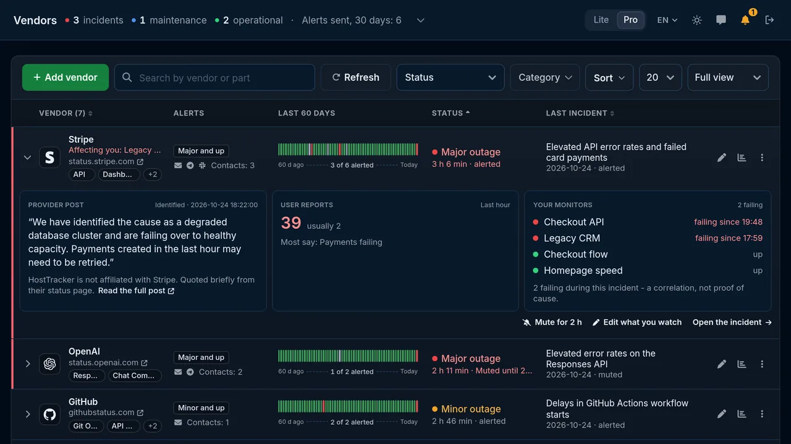
Task: Open OpenAI row more options menu
Action: coord(762,364)
